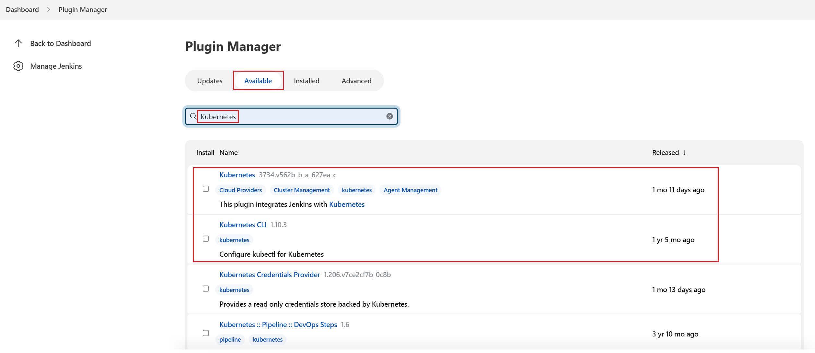Click the Agent Management tag

pos(410,190)
